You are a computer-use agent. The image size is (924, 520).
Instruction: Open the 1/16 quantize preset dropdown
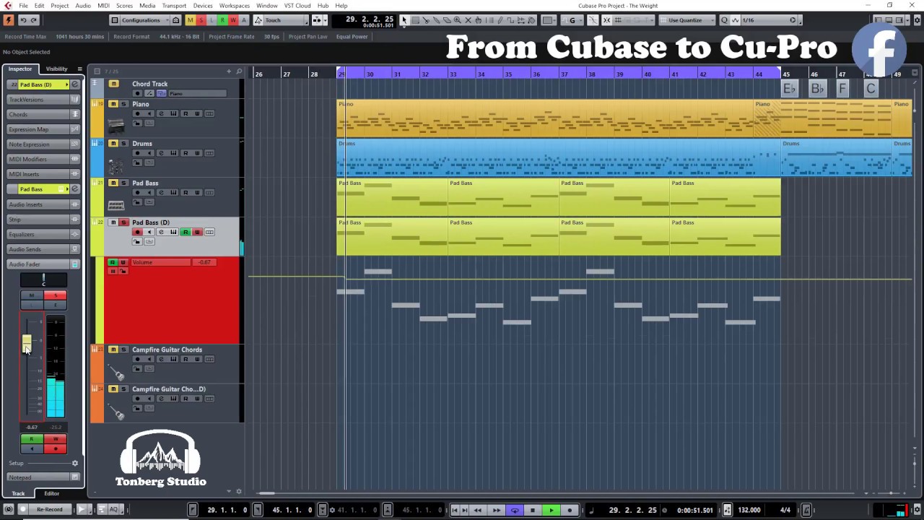[768, 20]
